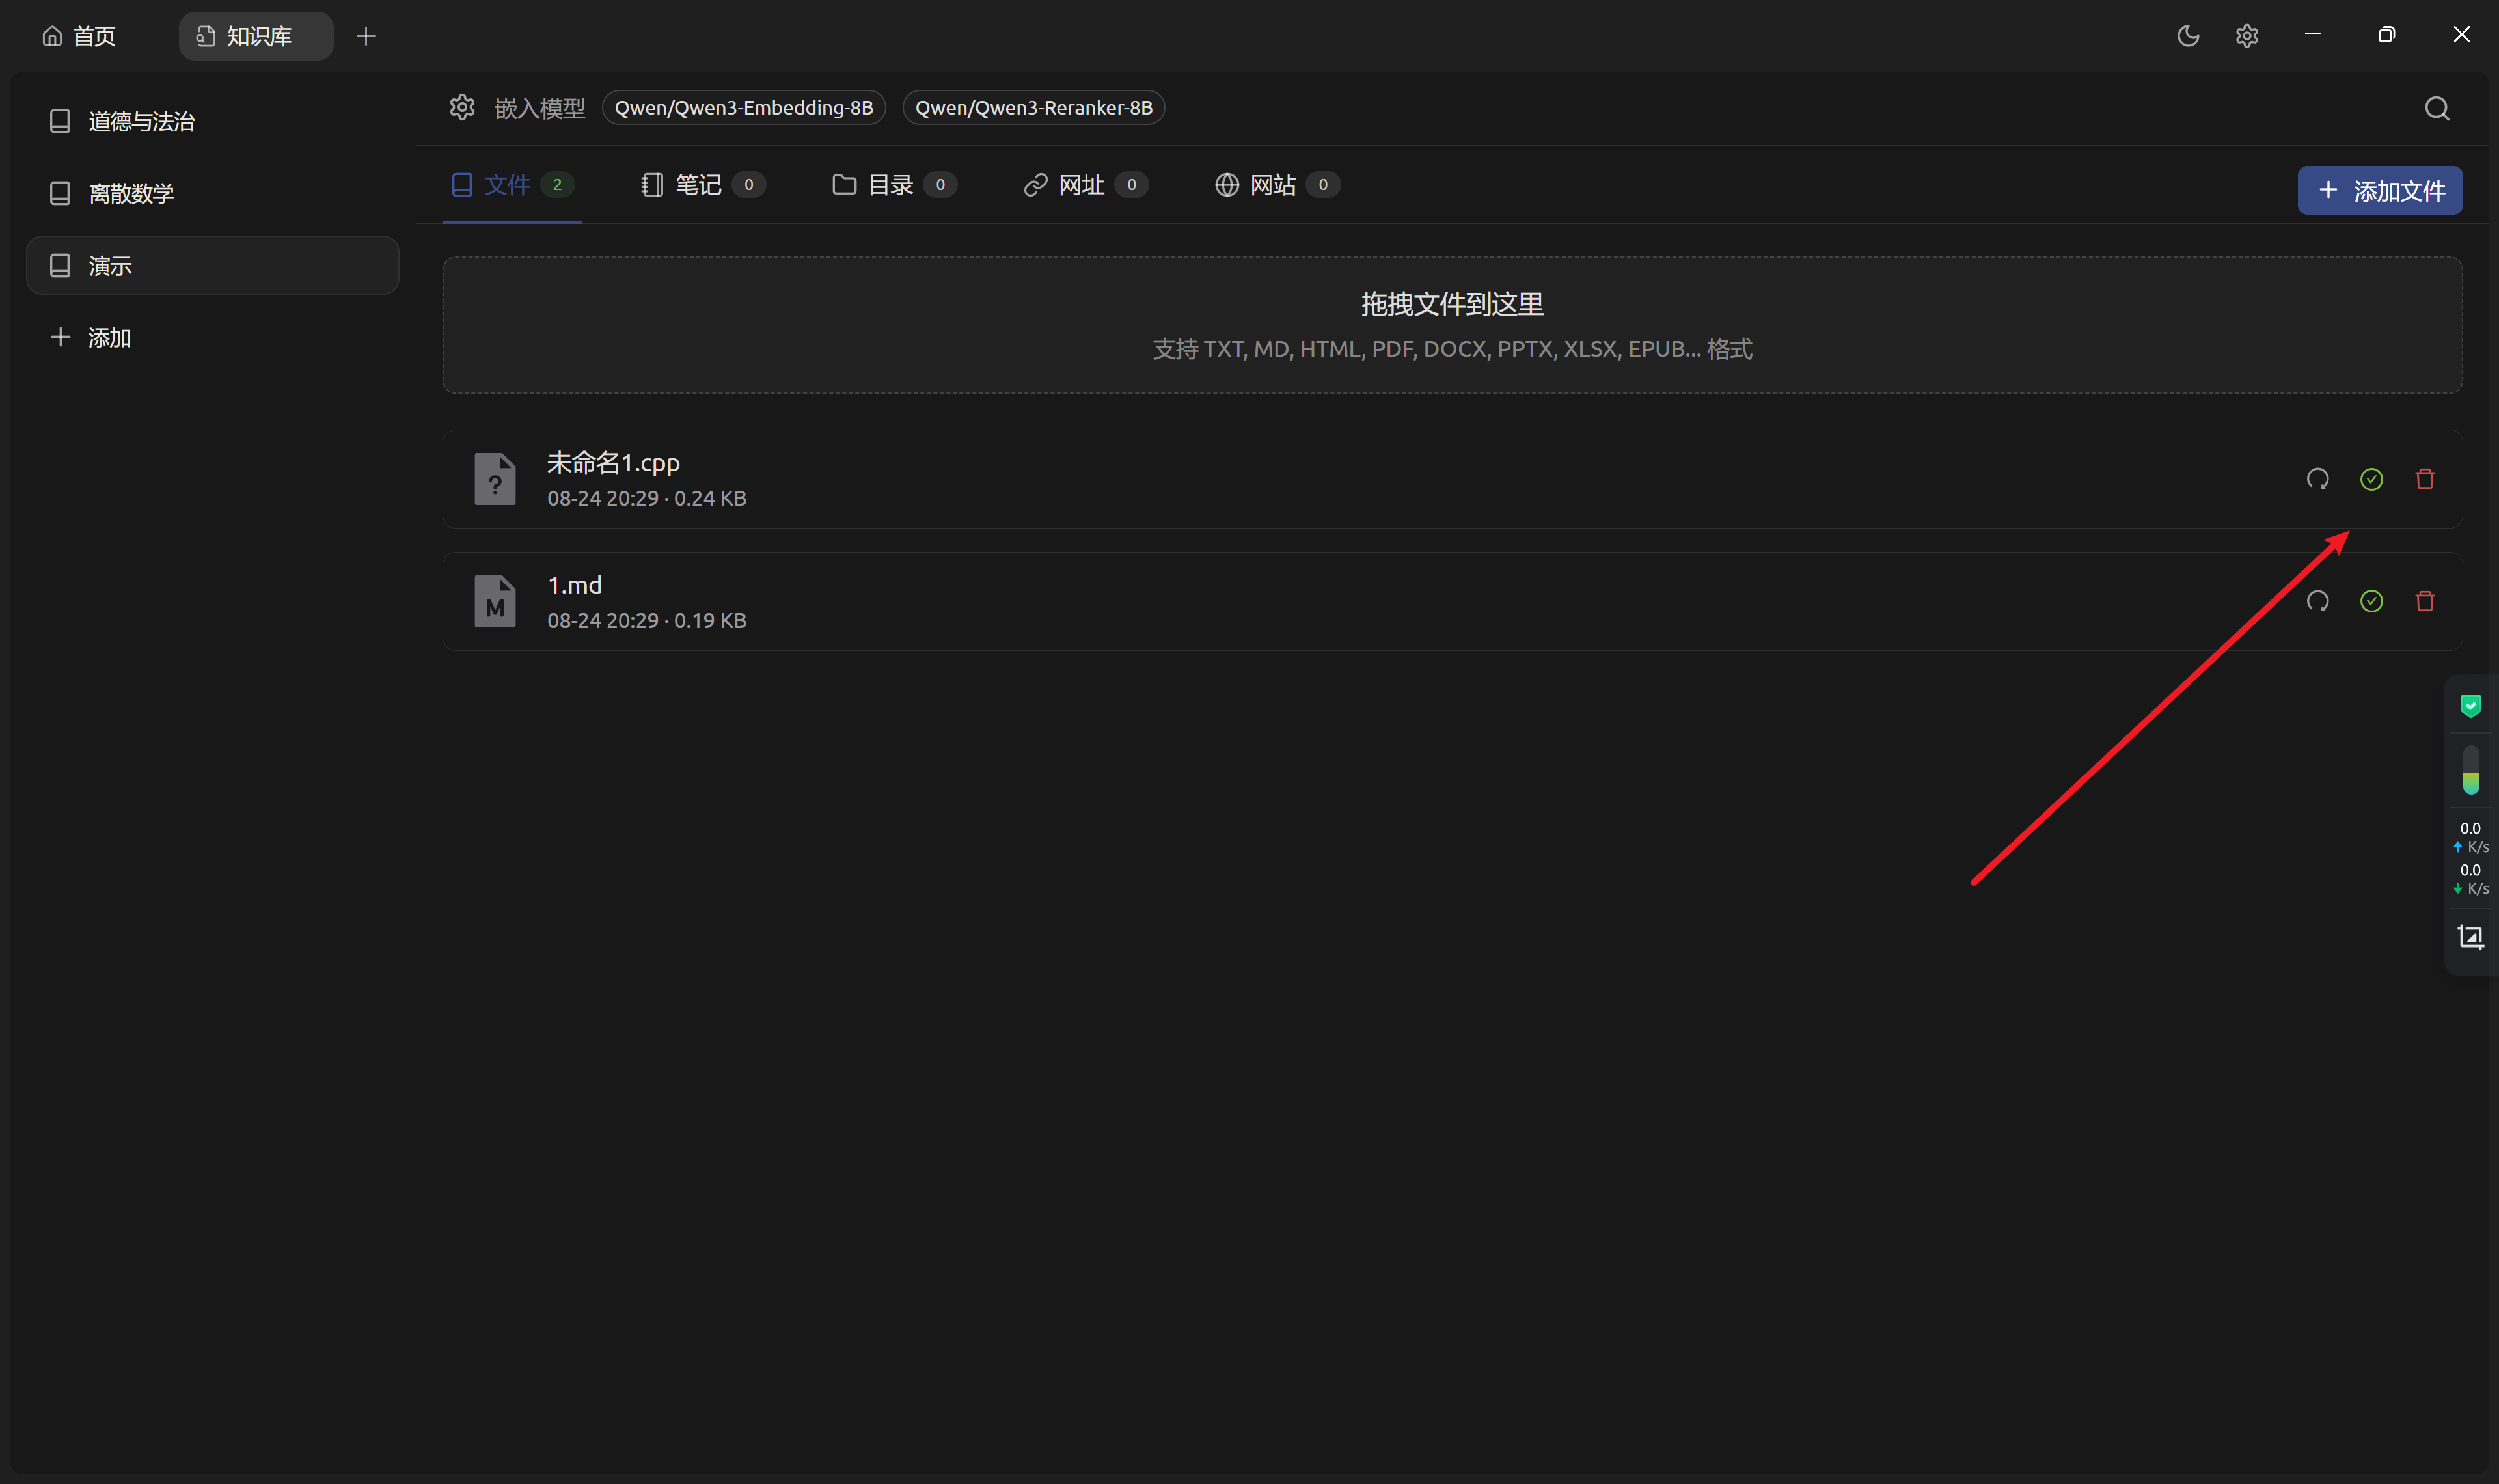Viewport: 2499px width, 1484px height.
Task: Click the 添加文件 button
Action: tap(2378, 190)
